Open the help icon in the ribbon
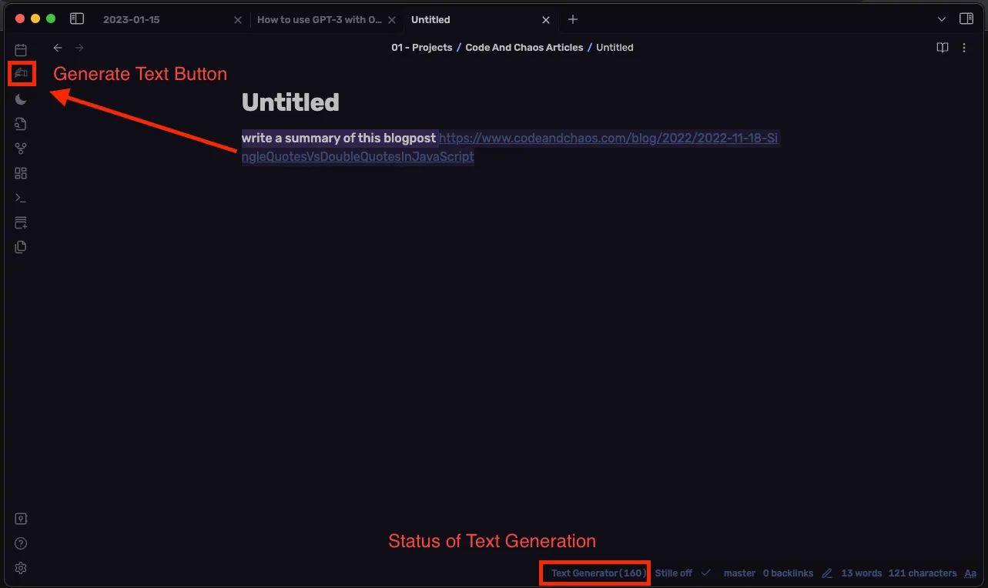 click(21, 543)
